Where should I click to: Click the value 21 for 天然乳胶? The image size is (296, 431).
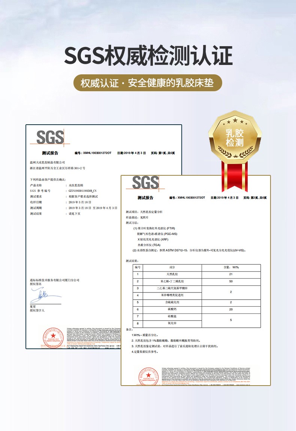[x=231, y=274]
